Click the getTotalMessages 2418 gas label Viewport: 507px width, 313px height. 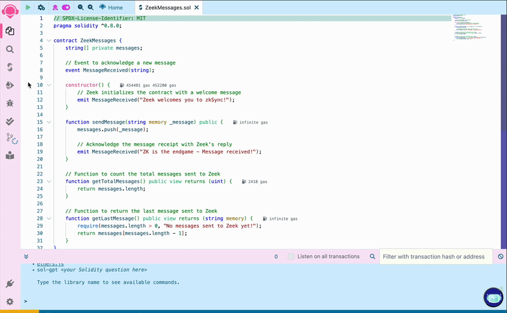pyautogui.click(x=258, y=182)
